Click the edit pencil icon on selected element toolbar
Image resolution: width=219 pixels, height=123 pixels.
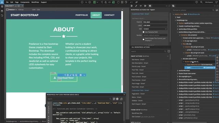(x=70, y=75)
